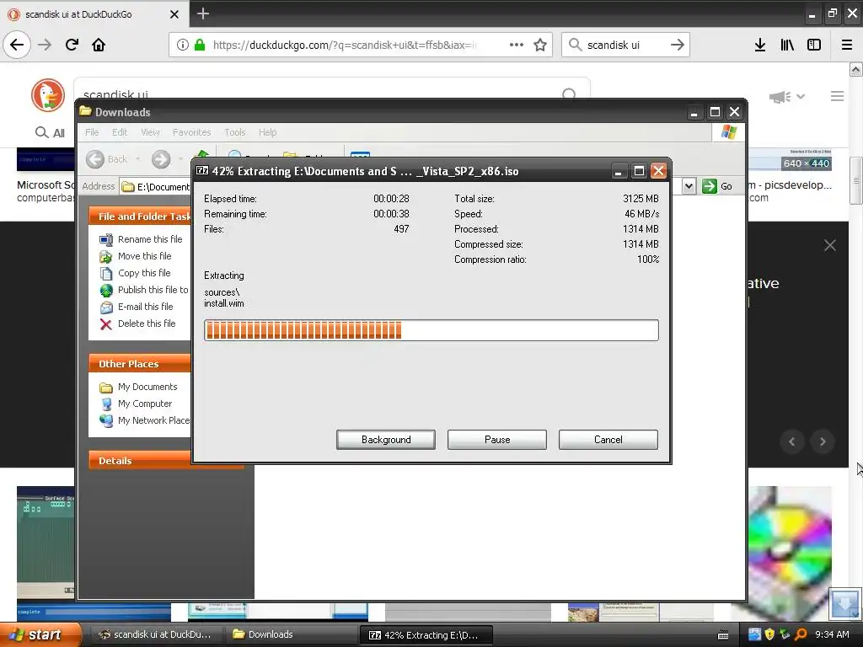Image resolution: width=863 pixels, height=647 pixels.
Task: Click Background button in 7-Zip dialog
Action: click(386, 440)
